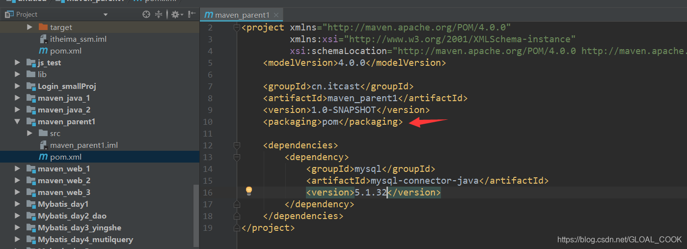Place cursor in the 5.1.32 version value
The width and height of the screenshot is (687, 249).
click(x=371, y=192)
